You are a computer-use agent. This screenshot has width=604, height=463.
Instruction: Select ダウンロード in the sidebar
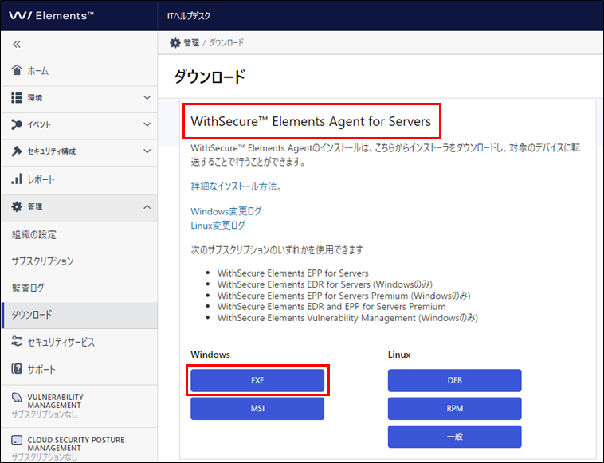pyautogui.click(x=79, y=315)
